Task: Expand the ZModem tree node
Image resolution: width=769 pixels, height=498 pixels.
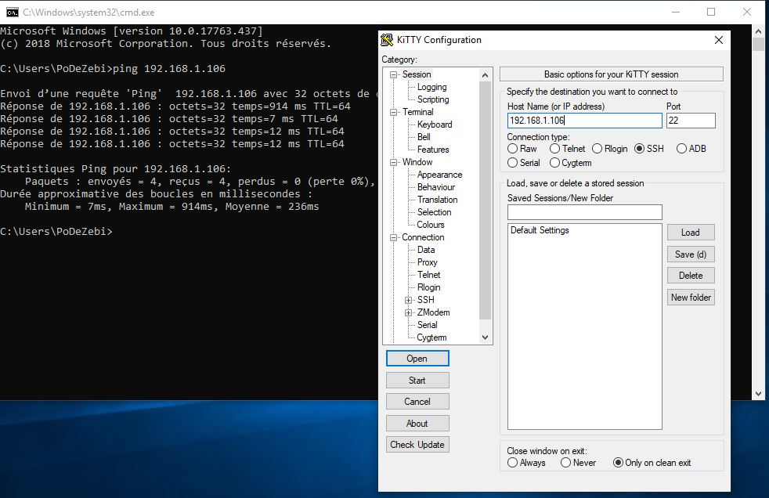Action: pos(408,312)
